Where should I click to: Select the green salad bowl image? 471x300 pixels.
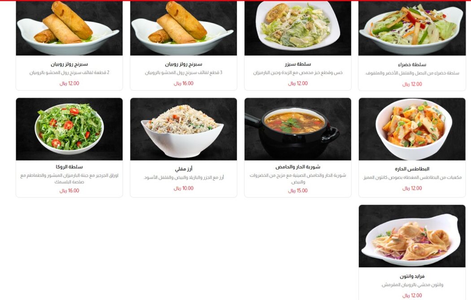coord(412,28)
